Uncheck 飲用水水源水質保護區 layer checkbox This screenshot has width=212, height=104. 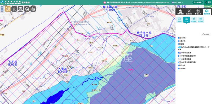click(x=179, y=47)
